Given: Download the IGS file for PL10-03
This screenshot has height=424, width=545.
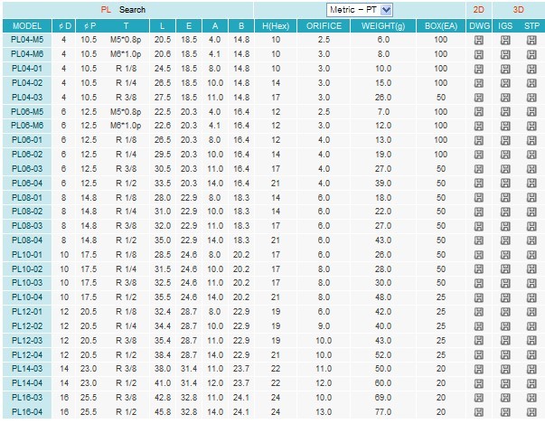Looking at the screenshot, I should [x=503, y=282].
